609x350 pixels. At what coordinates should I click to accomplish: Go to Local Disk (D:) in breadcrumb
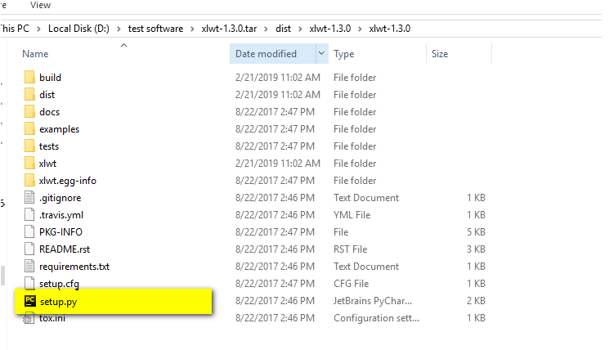click(78, 29)
